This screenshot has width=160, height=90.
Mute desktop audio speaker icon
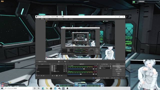pyautogui.click(x=93, y=69)
